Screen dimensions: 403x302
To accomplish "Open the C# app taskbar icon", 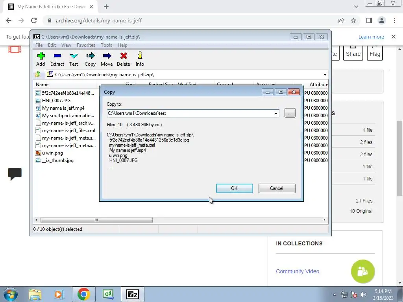I will (x=108, y=294).
